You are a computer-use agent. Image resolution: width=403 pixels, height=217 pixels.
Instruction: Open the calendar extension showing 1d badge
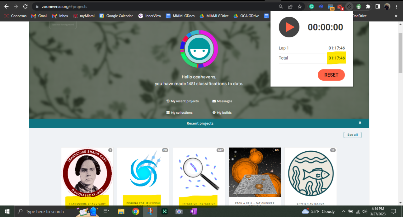click(331, 7)
